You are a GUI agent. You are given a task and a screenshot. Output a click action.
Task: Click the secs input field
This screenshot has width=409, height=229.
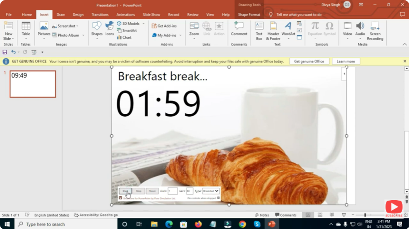pos(190,191)
